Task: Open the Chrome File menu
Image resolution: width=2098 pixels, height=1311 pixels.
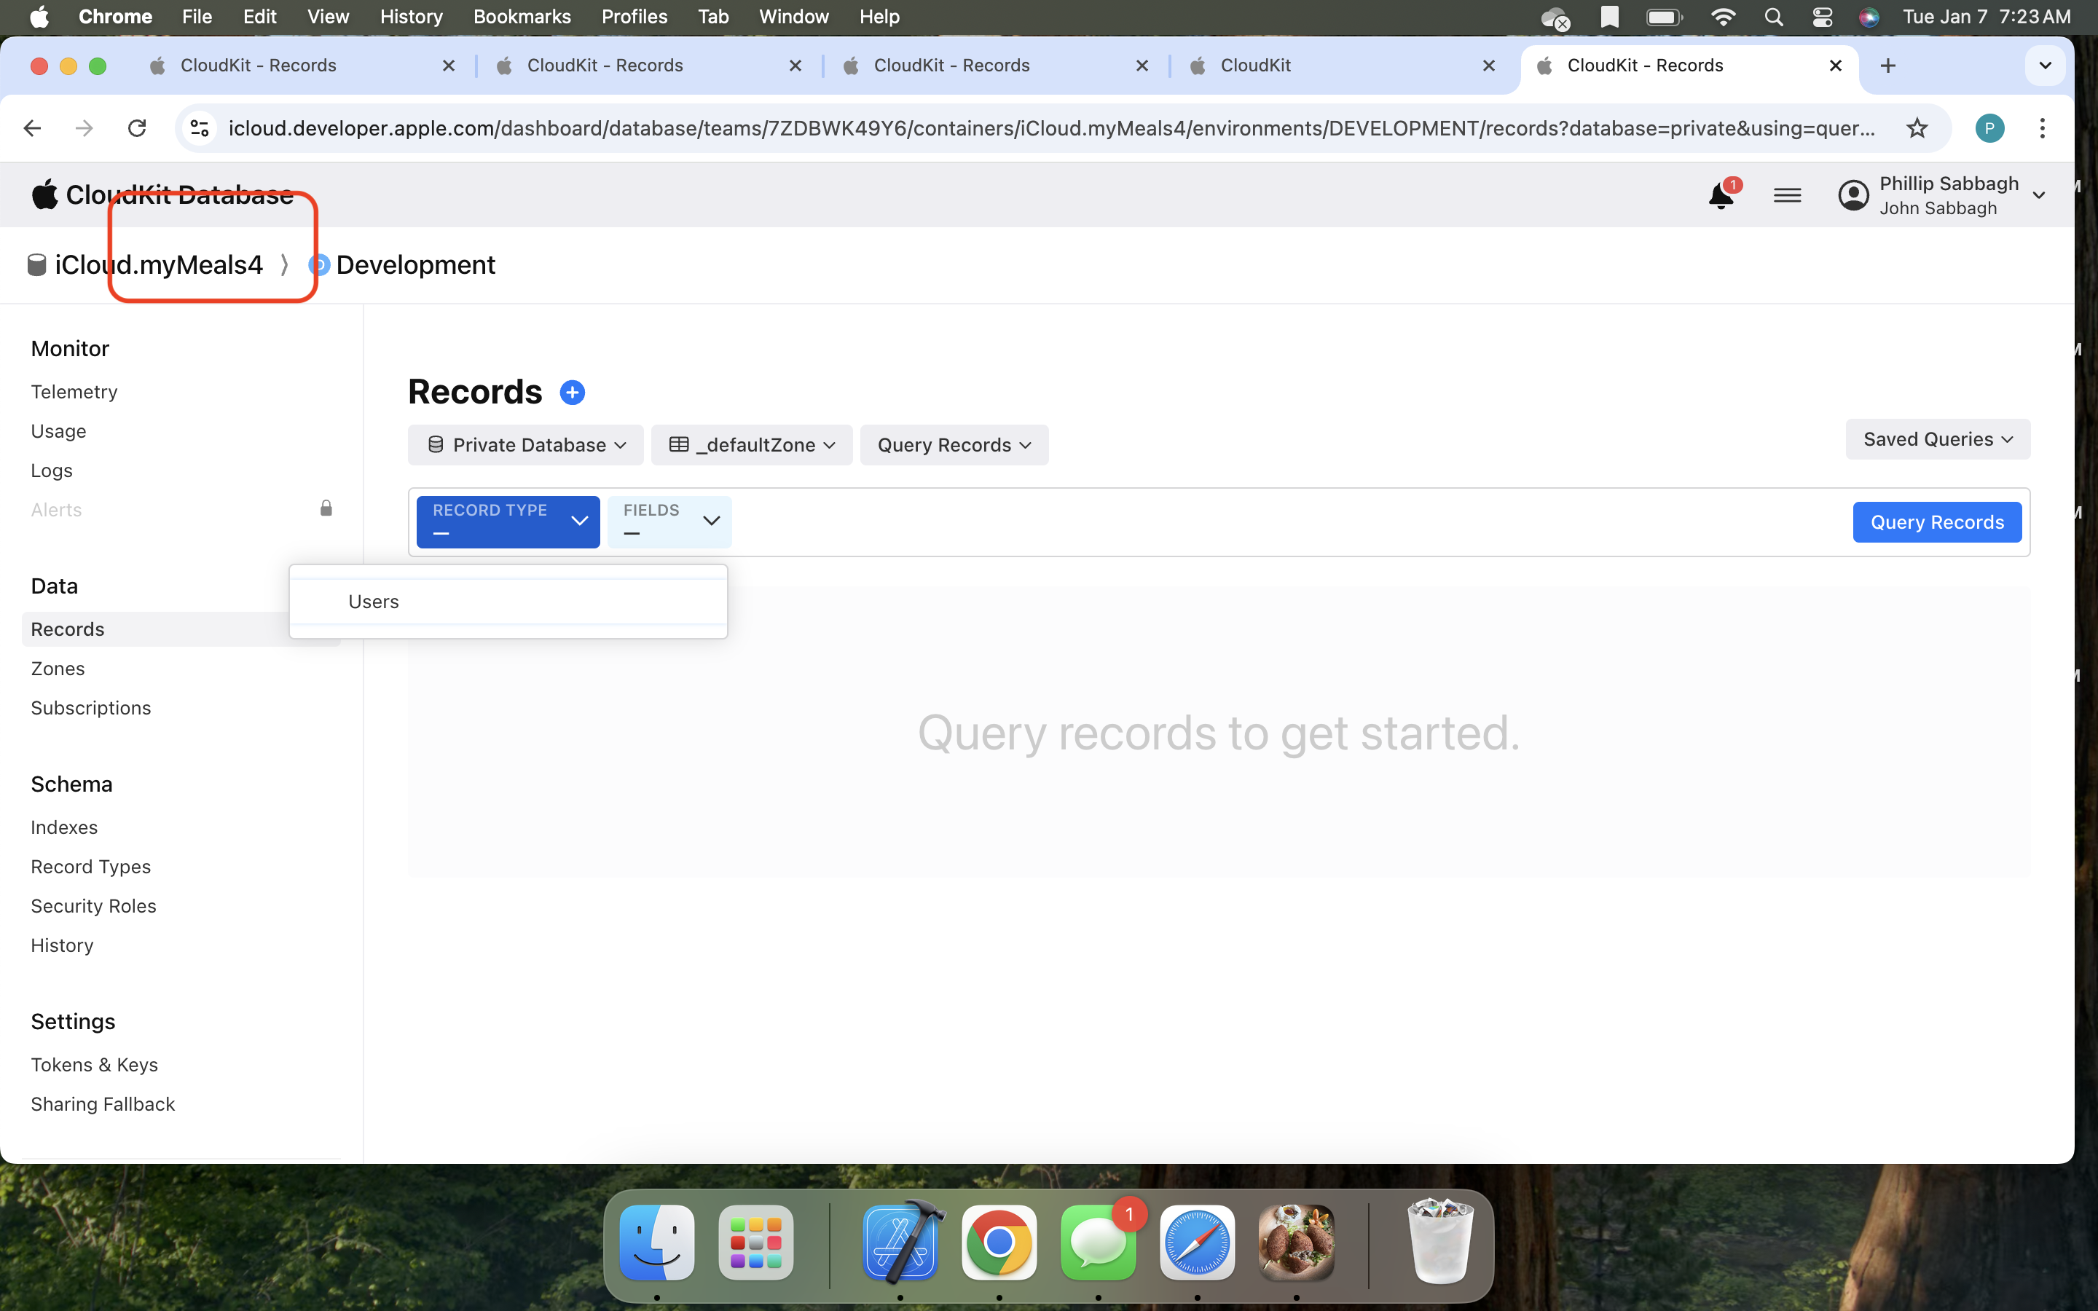Action: 197,17
